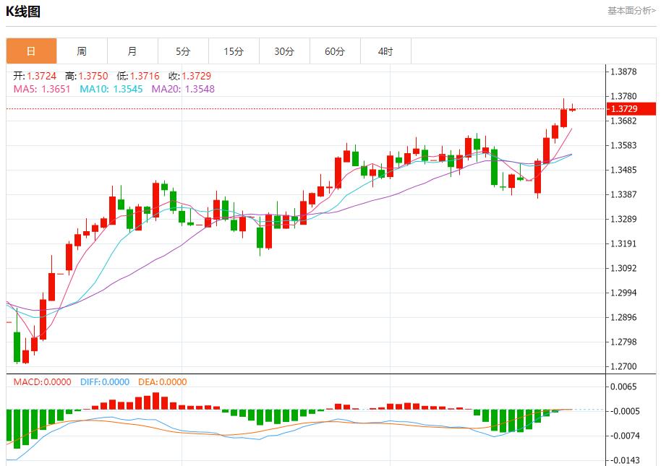This screenshot has height=466, width=661.
Task: Switch to the 5分 interval tab
Action: point(183,51)
